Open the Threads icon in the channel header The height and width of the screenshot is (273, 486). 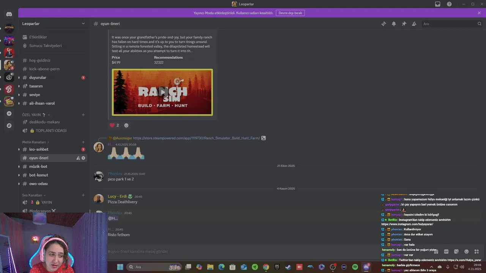(x=383, y=24)
